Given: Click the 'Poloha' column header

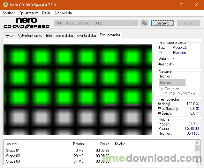Looking at the screenshot, I should pyautogui.click(x=77, y=144).
